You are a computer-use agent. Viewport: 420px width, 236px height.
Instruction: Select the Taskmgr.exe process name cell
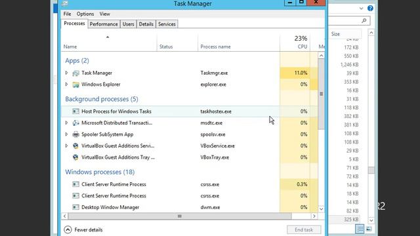[x=214, y=73]
